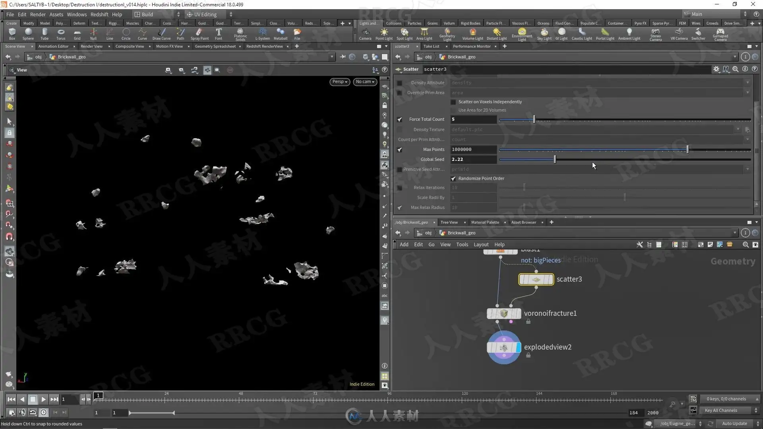Click the voronoifracture1 node icon
Screen dimensions: 763x429
point(504,313)
